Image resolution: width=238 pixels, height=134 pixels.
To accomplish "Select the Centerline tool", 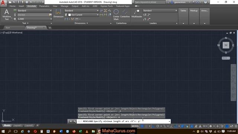I will click(125, 13).
